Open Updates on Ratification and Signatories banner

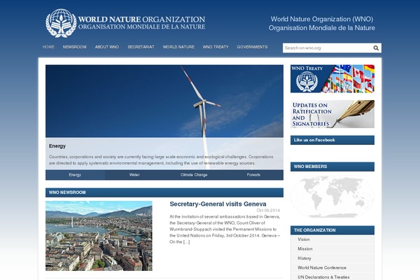(x=332, y=114)
